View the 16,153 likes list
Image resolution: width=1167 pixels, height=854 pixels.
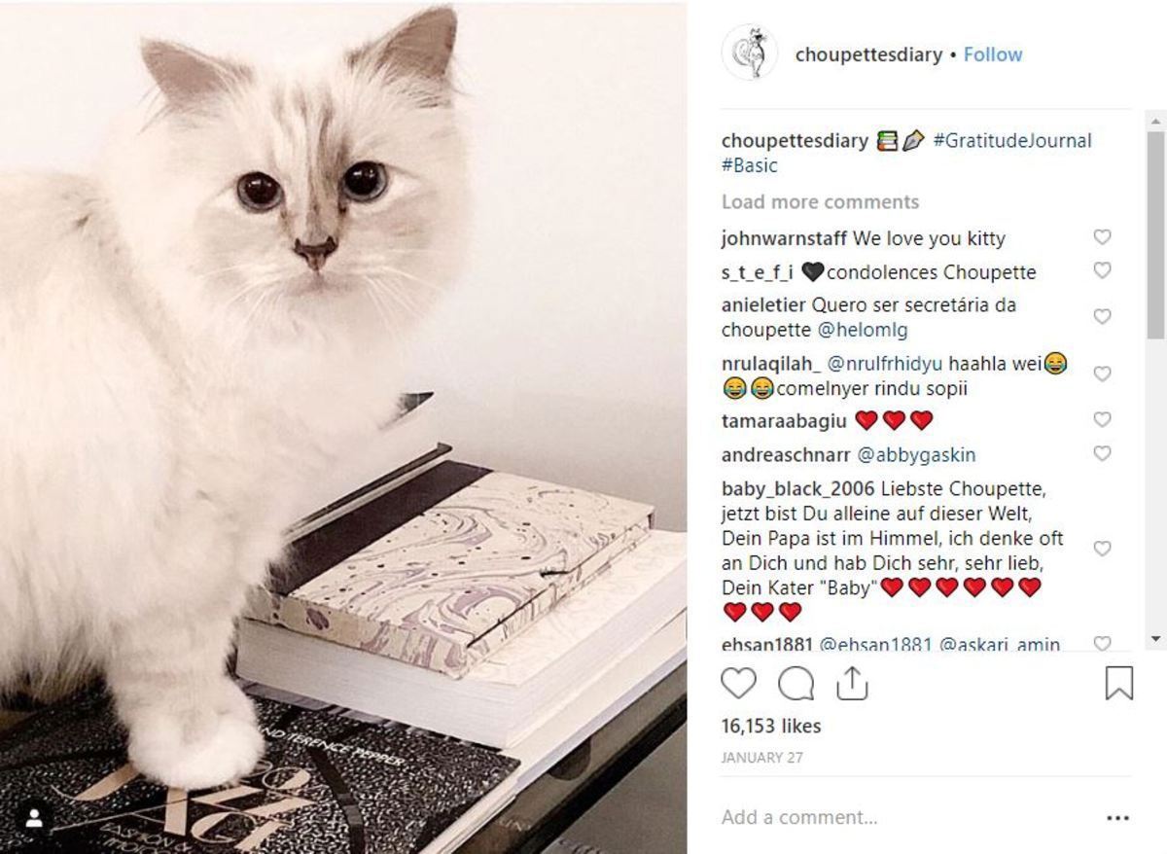click(x=771, y=726)
